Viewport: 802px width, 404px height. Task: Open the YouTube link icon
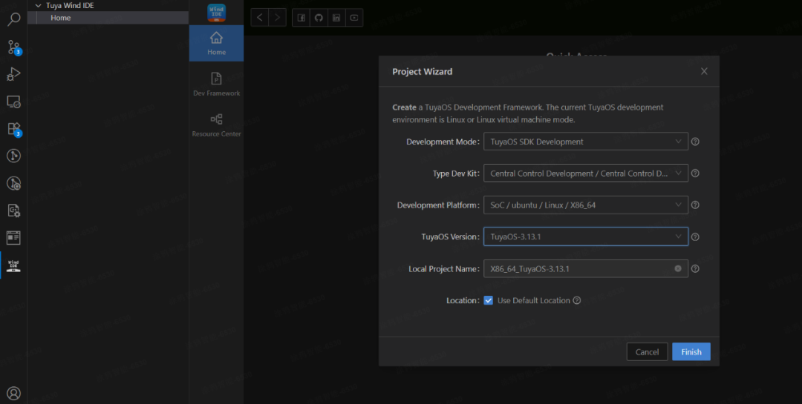coord(354,18)
